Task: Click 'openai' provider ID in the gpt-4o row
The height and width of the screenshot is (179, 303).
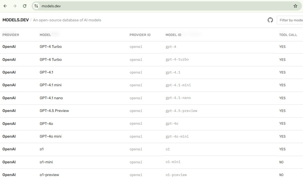Action: [136, 124]
